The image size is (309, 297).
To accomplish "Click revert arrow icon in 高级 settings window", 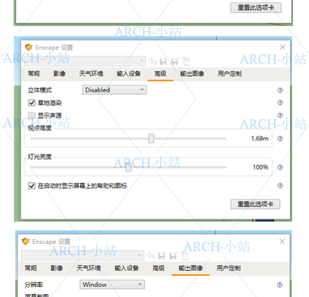I will (x=152, y=61).
